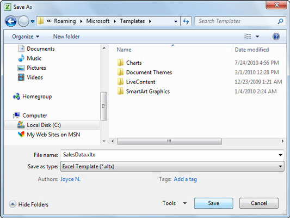Image resolution: width=290 pixels, height=218 pixels.
Task: Click the change view icon
Action: tap(247, 37)
